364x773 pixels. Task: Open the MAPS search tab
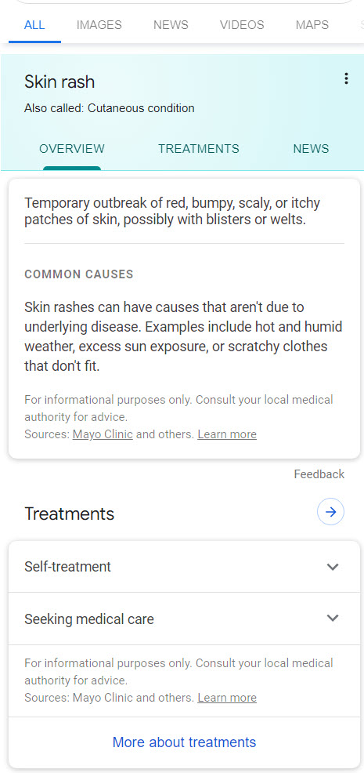(312, 24)
